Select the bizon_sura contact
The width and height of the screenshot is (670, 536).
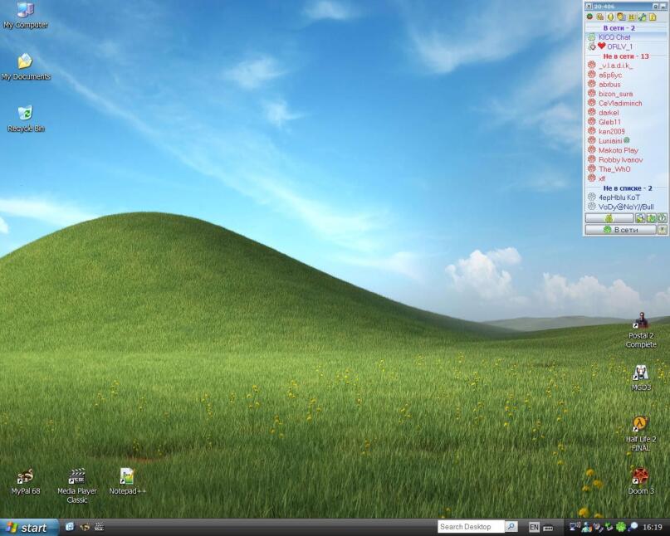click(625, 94)
